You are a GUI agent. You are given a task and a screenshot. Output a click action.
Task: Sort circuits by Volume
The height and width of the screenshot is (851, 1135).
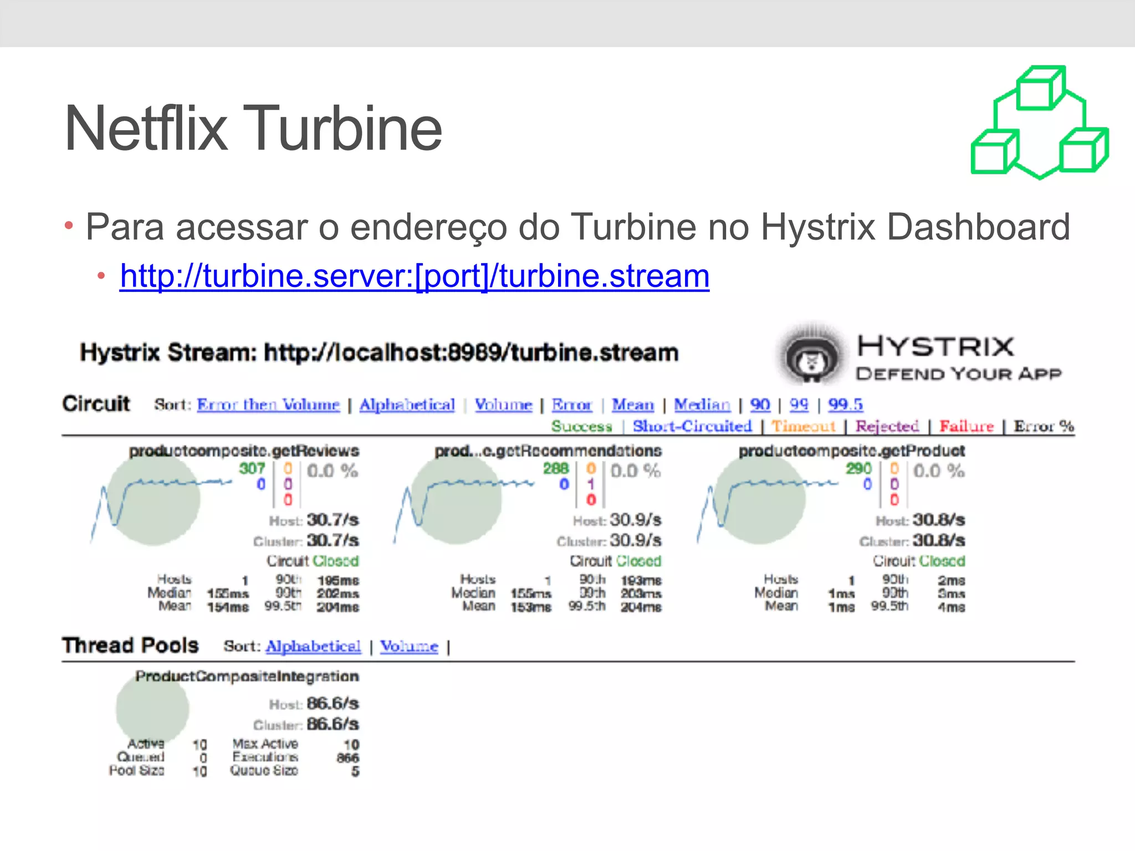pyautogui.click(x=503, y=404)
